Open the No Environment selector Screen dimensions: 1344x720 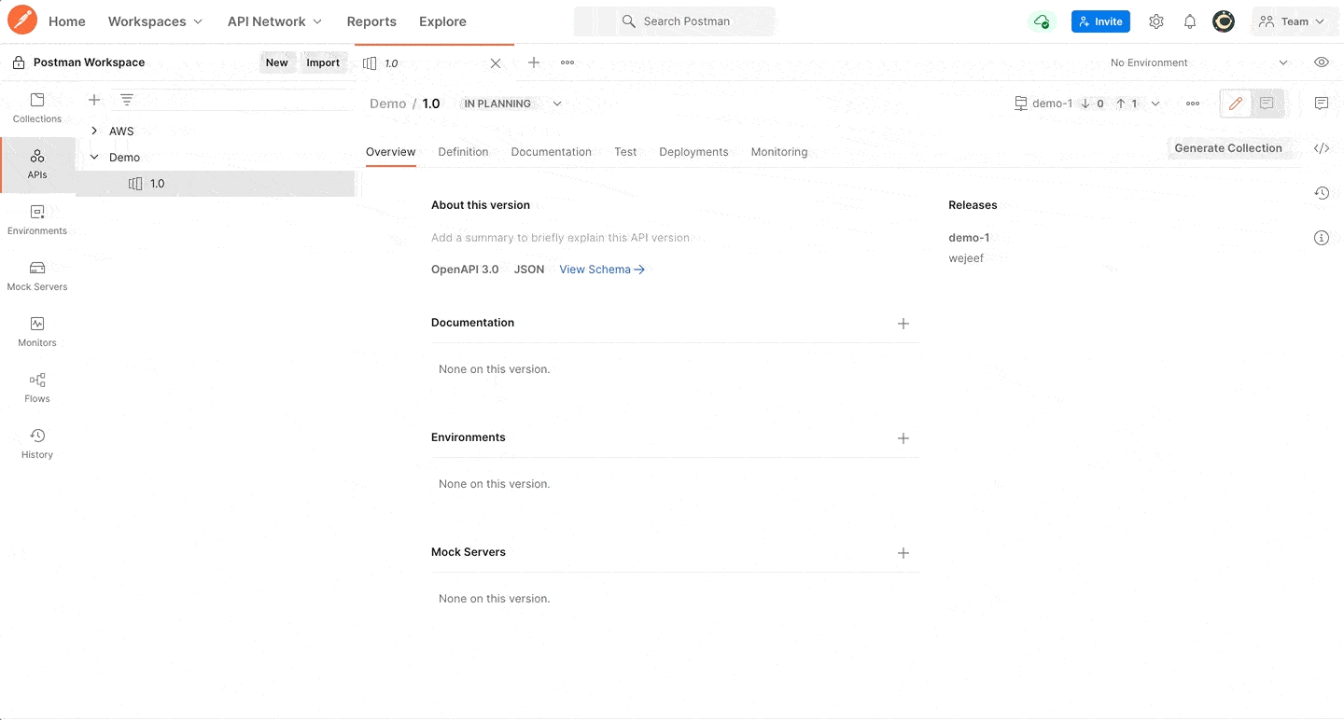1149,62
